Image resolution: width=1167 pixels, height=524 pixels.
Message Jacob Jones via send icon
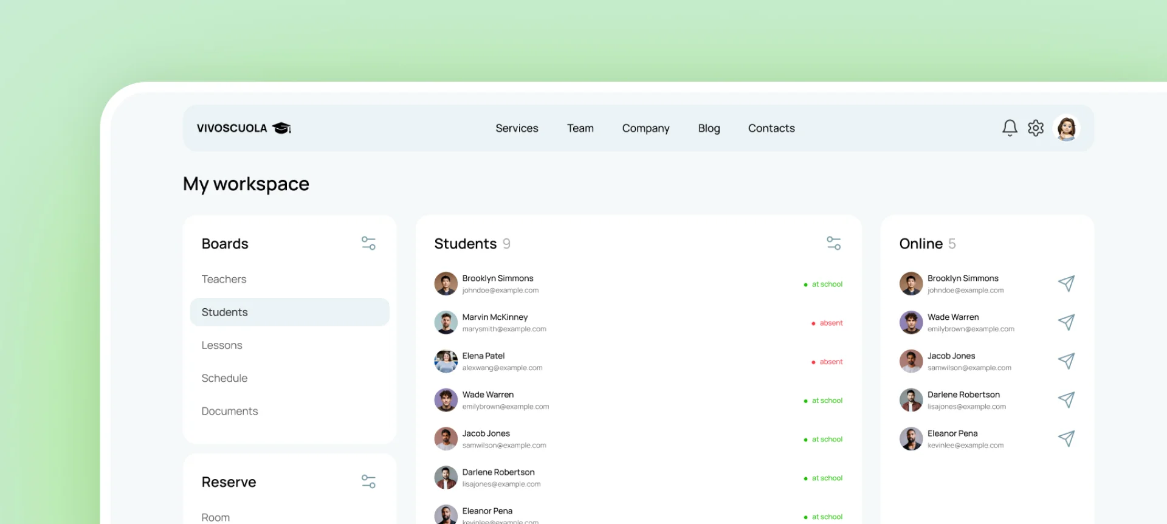pyautogui.click(x=1066, y=361)
